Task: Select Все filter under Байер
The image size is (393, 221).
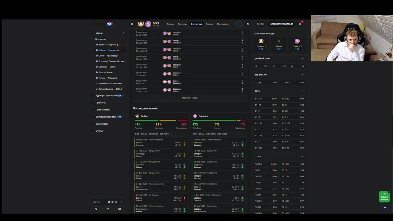Action: pyautogui.click(x=137, y=134)
